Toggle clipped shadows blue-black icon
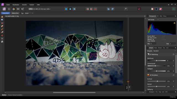This screenshot has height=99, width=177. [x=157, y=9]
